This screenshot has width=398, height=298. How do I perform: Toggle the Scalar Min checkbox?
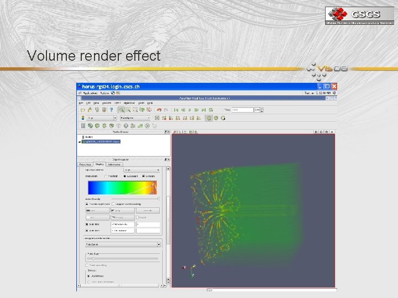[x=87, y=224]
